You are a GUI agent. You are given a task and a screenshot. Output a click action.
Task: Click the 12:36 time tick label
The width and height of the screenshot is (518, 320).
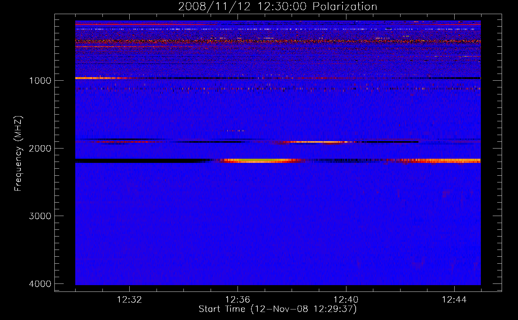(238, 300)
